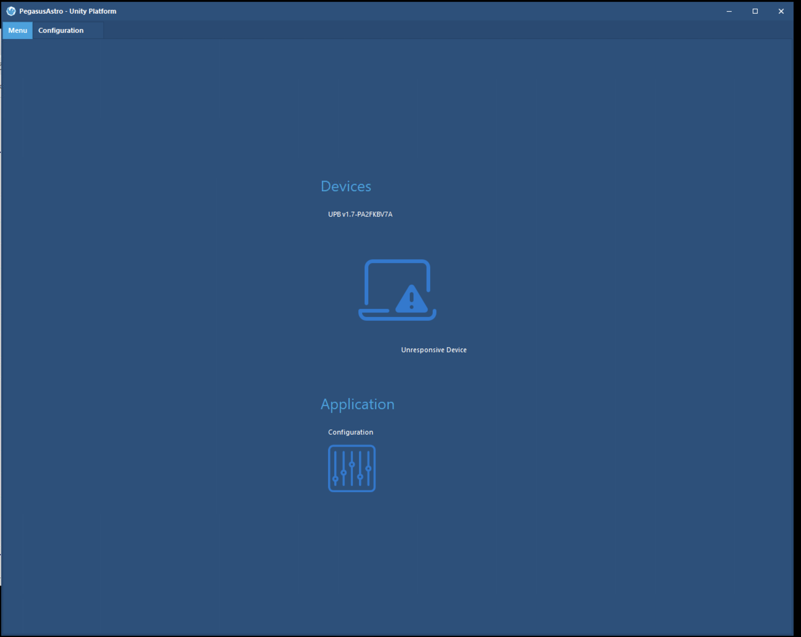The width and height of the screenshot is (801, 637).
Task: Switch to the Menu tab
Action: (17, 30)
